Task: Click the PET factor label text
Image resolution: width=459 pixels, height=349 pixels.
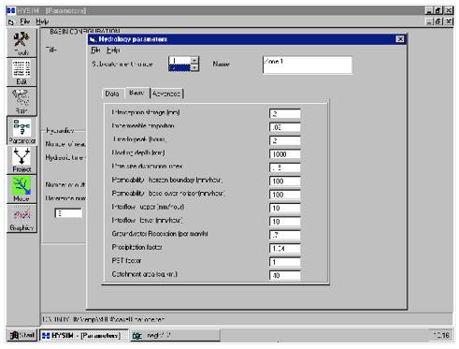Action: [x=126, y=260]
